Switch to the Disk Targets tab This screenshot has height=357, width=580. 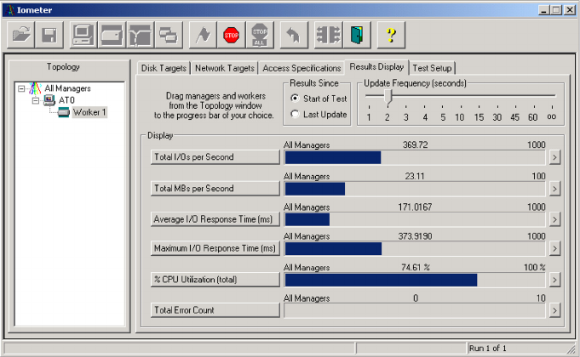[x=164, y=68]
